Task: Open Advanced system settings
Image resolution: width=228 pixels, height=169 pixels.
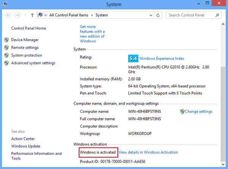Action: pos(33,63)
